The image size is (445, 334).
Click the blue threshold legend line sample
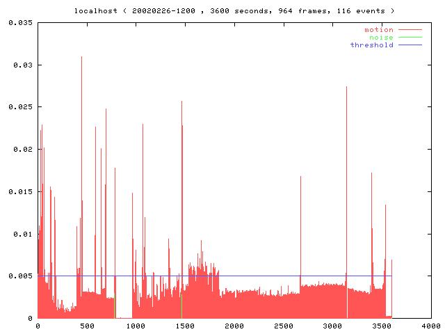(410, 45)
